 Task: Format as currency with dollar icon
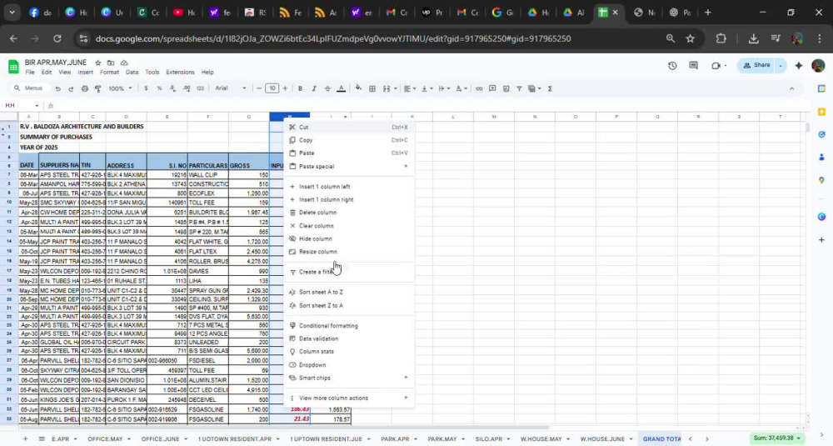tap(146, 88)
